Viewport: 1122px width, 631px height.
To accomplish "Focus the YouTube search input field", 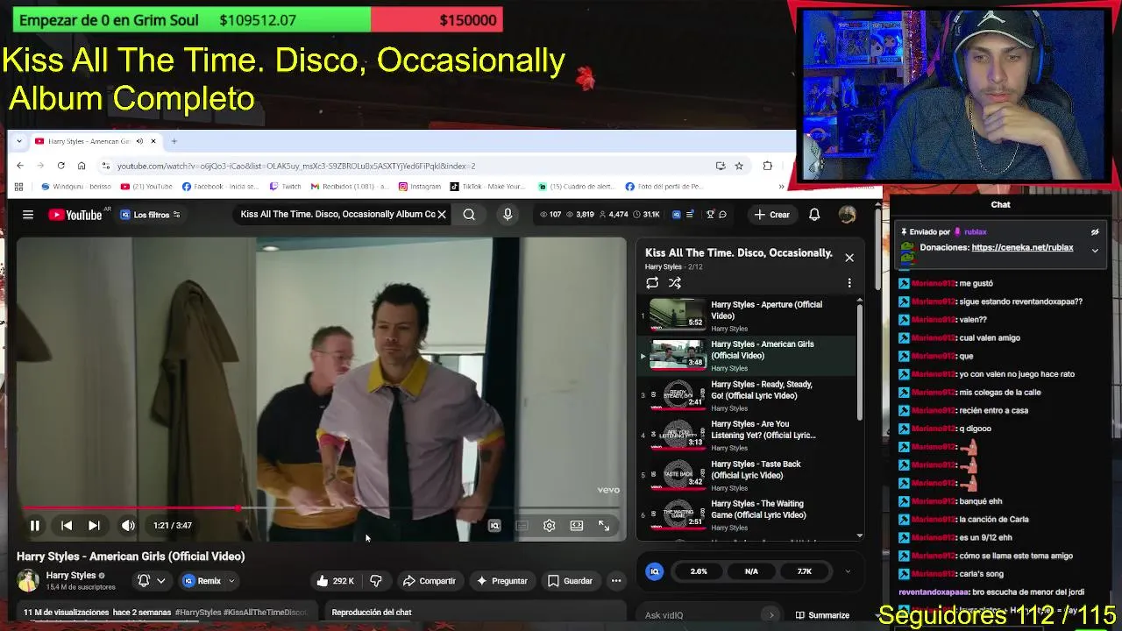I will [x=337, y=214].
